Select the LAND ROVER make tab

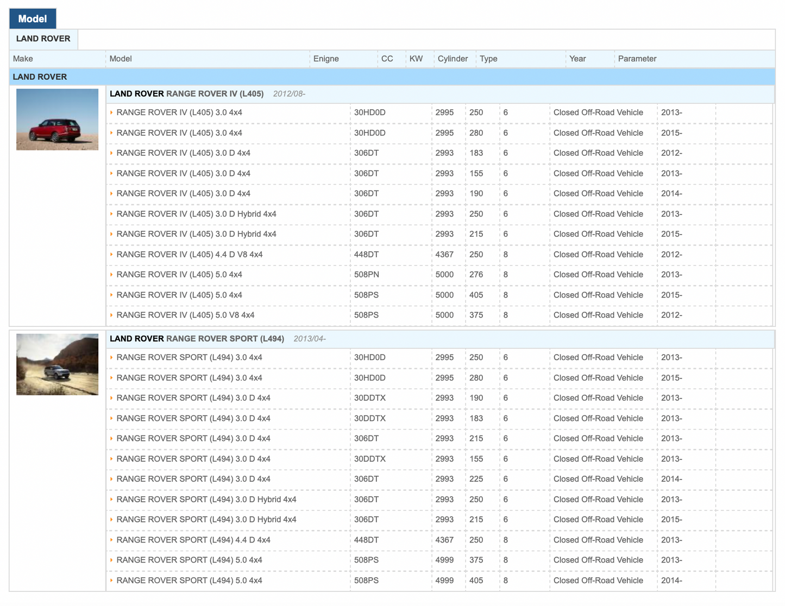[43, 39]
